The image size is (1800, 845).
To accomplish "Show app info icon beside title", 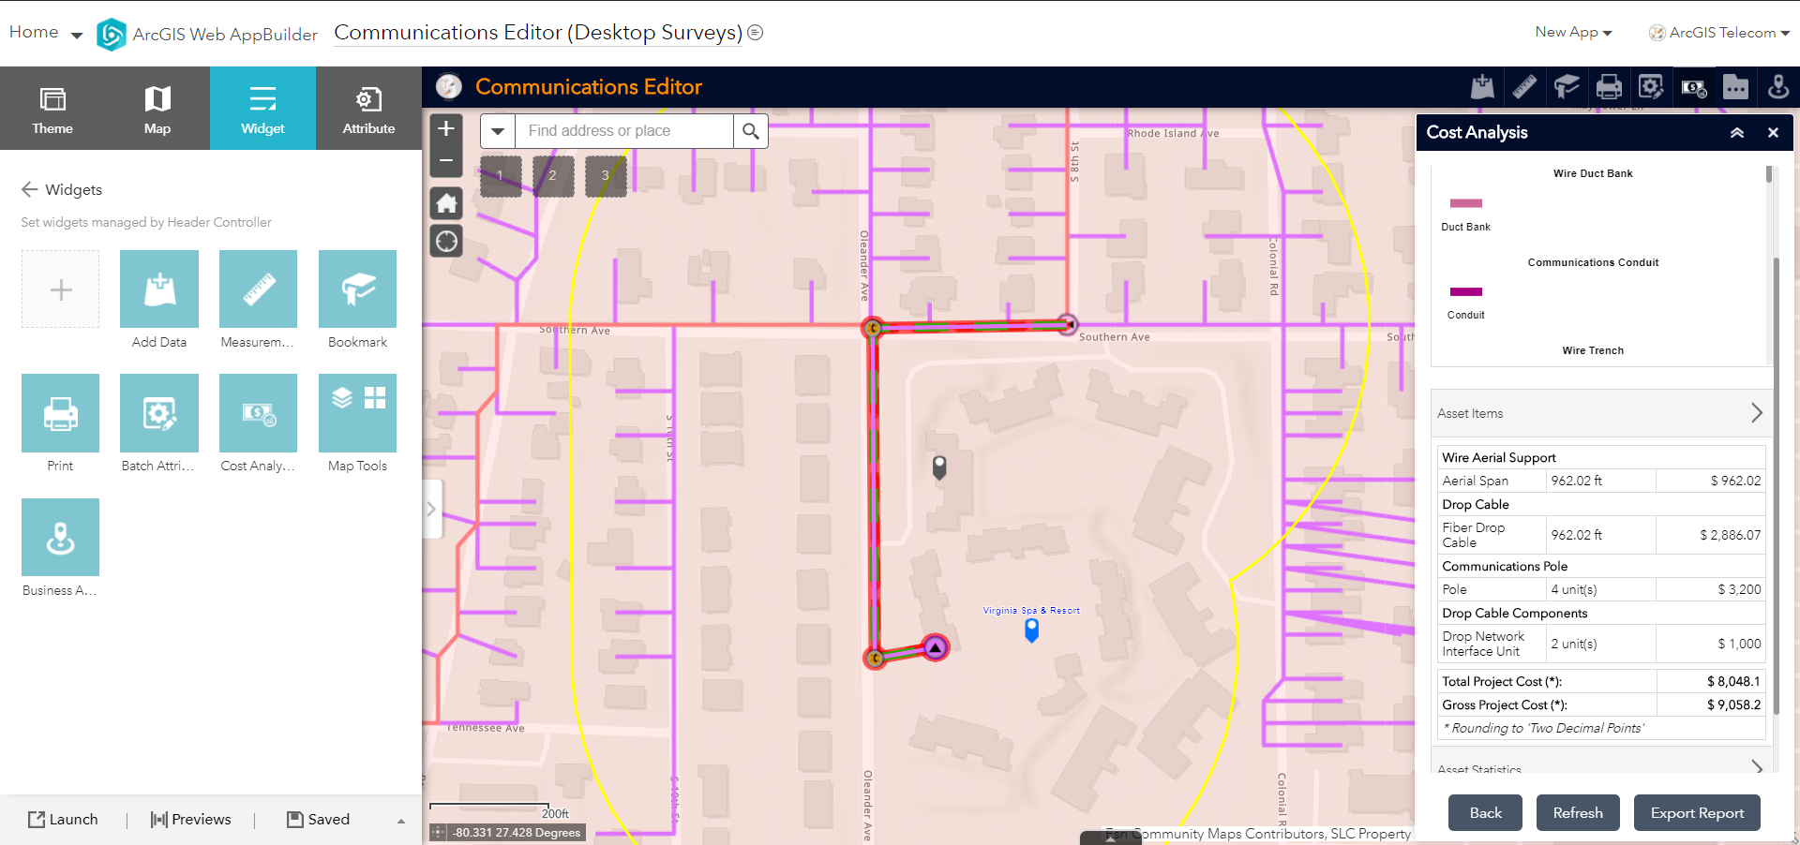I will [756, 33].
